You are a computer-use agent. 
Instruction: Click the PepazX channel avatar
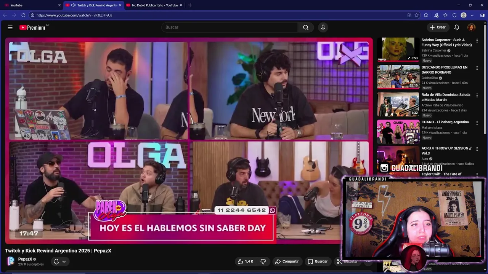tap(11, 261)
